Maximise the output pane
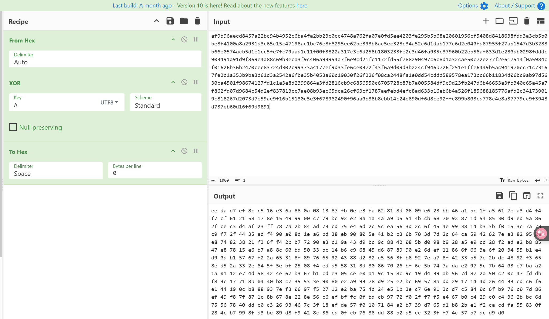The width and height of the screenshot is (549, 319). click(540, 196)
